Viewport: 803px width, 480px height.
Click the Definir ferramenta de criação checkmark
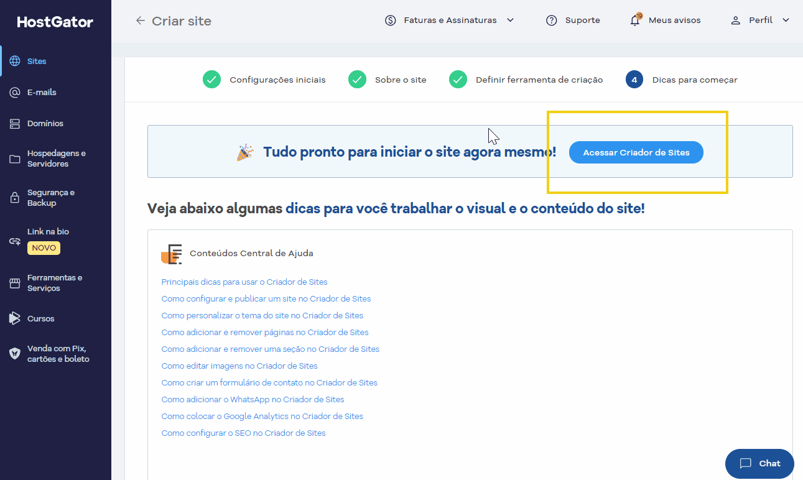[458, 80]
